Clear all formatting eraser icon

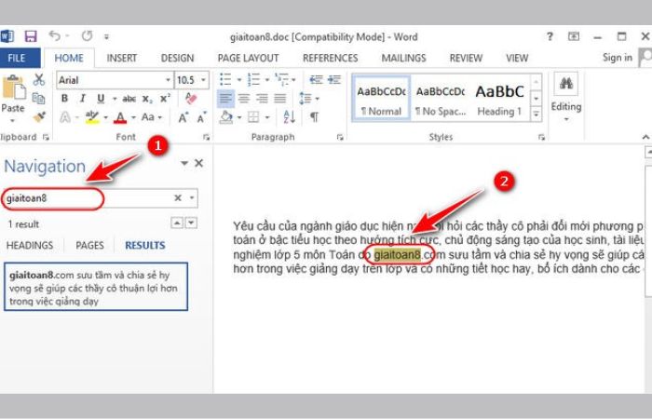point(191,99)
